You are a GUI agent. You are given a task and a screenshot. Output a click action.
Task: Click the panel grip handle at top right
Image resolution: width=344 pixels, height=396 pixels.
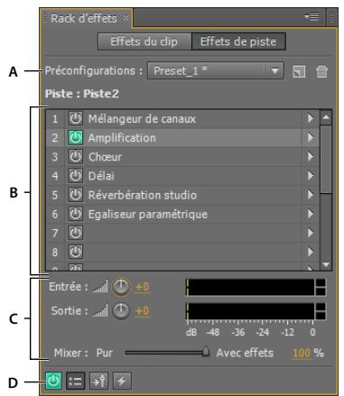point(332,18)
